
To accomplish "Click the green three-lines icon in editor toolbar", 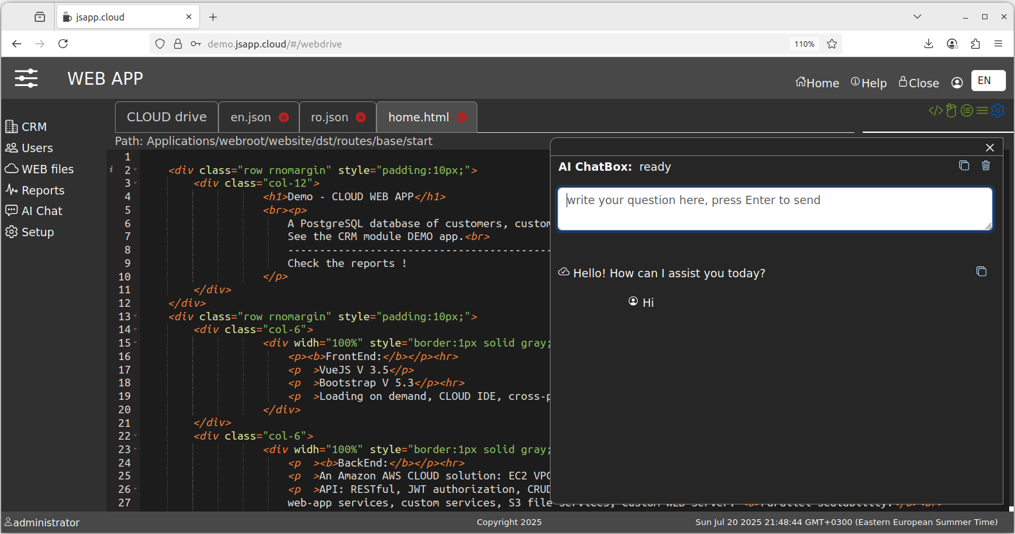I will click(x=982, y=110).
